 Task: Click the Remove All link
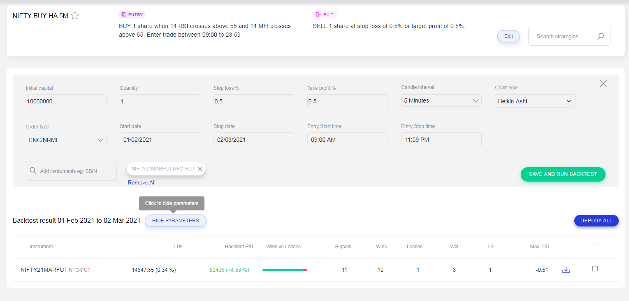[142, 183]
